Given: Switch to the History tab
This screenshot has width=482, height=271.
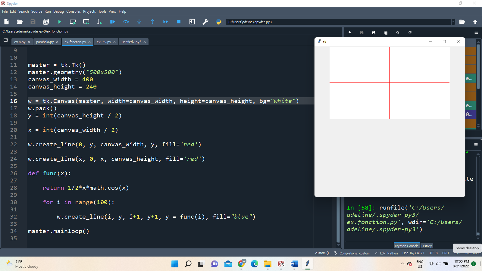Looking at the screenshot, I should [x=427, y=246].
